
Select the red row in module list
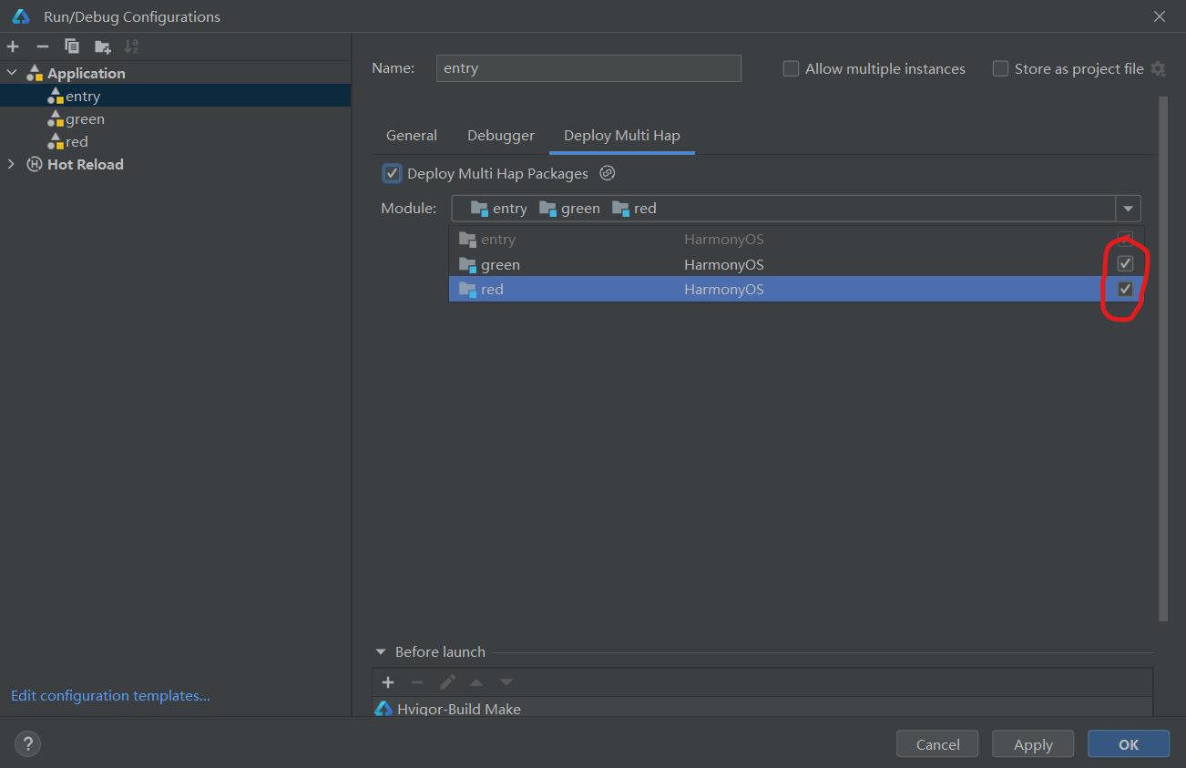(x=797, y=289)
